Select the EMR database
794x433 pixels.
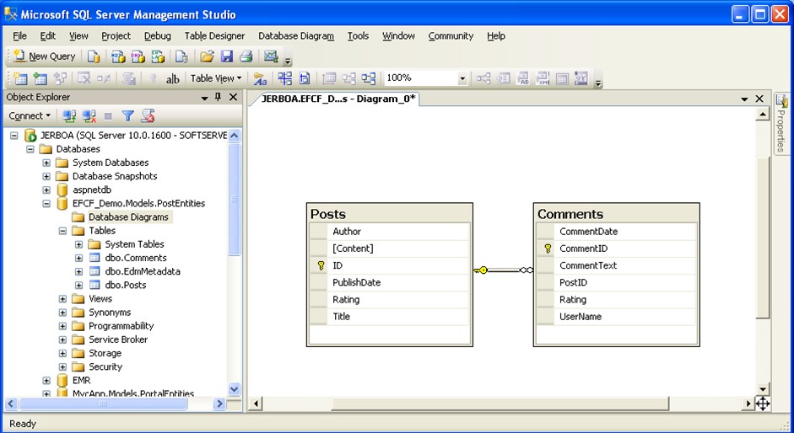[82, 381]
